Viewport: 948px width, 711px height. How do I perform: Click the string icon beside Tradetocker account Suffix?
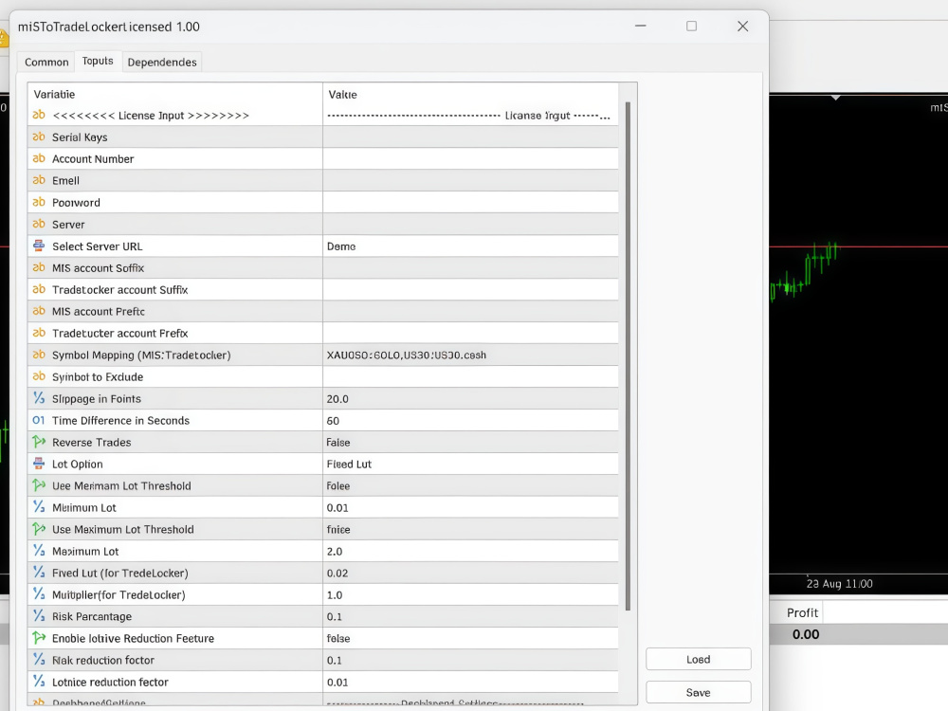(39, 289)
